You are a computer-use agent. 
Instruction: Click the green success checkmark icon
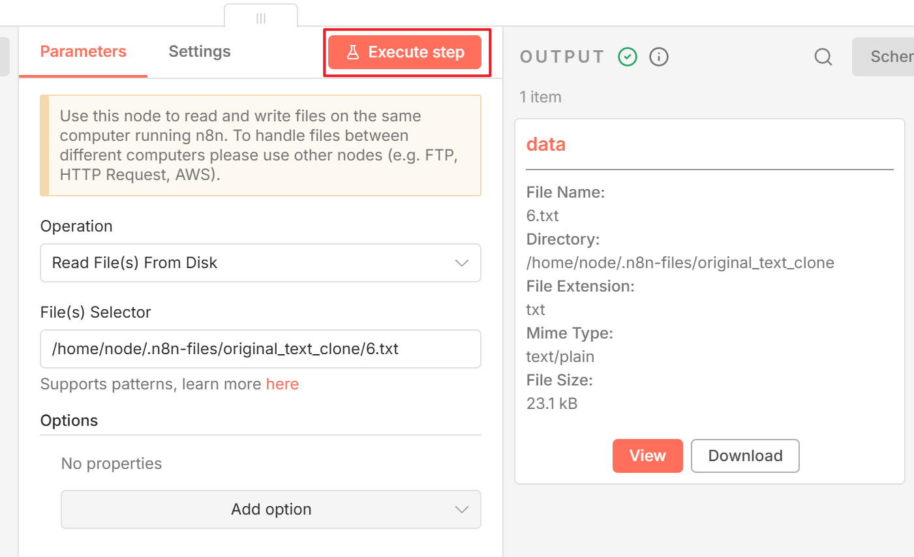628,57
